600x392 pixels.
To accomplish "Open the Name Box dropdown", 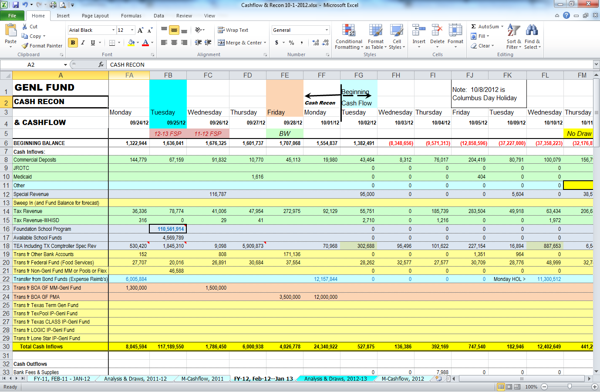I will [x=65, y=64].
